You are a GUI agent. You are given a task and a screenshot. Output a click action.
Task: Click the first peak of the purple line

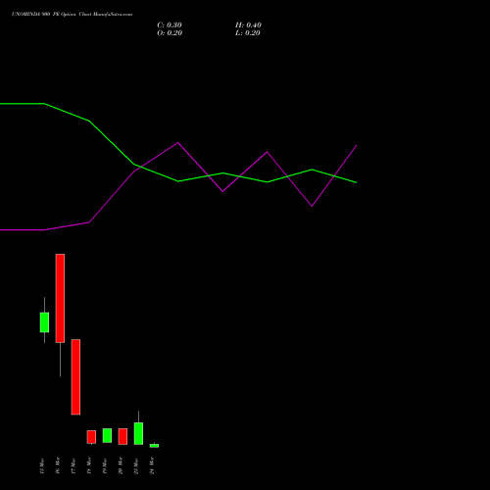point(178,143)
